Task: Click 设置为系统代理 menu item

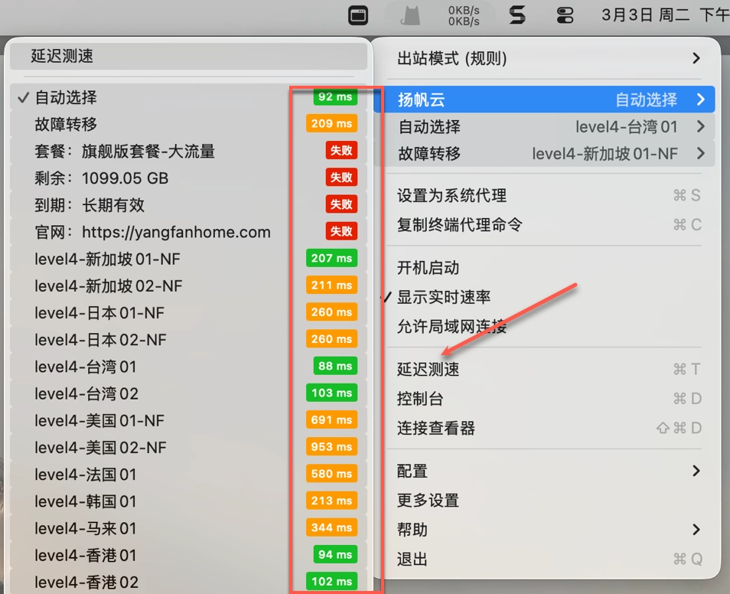Action: pyautogui.click(x=544, y=196)
